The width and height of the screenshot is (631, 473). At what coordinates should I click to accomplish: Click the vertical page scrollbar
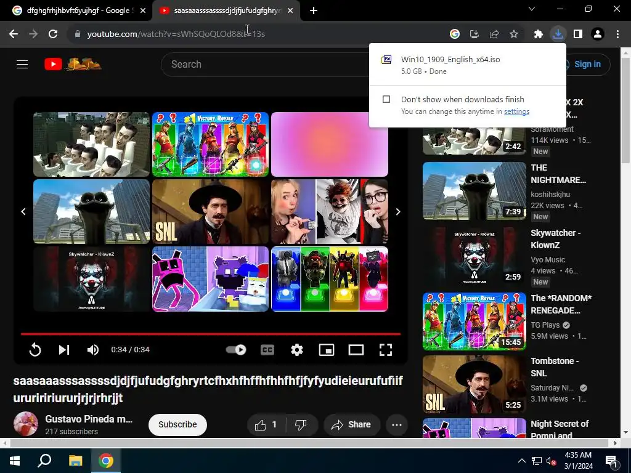pyautogui.click(x=625, y=110)
